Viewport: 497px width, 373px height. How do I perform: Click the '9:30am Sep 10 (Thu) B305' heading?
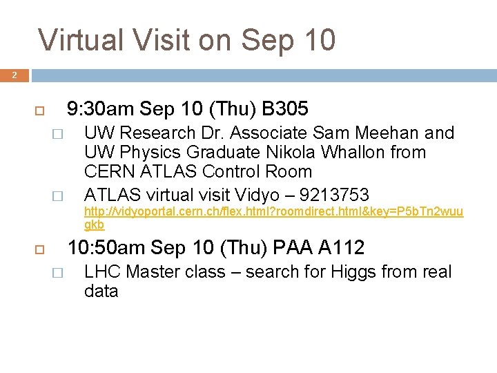pos(187,109)
